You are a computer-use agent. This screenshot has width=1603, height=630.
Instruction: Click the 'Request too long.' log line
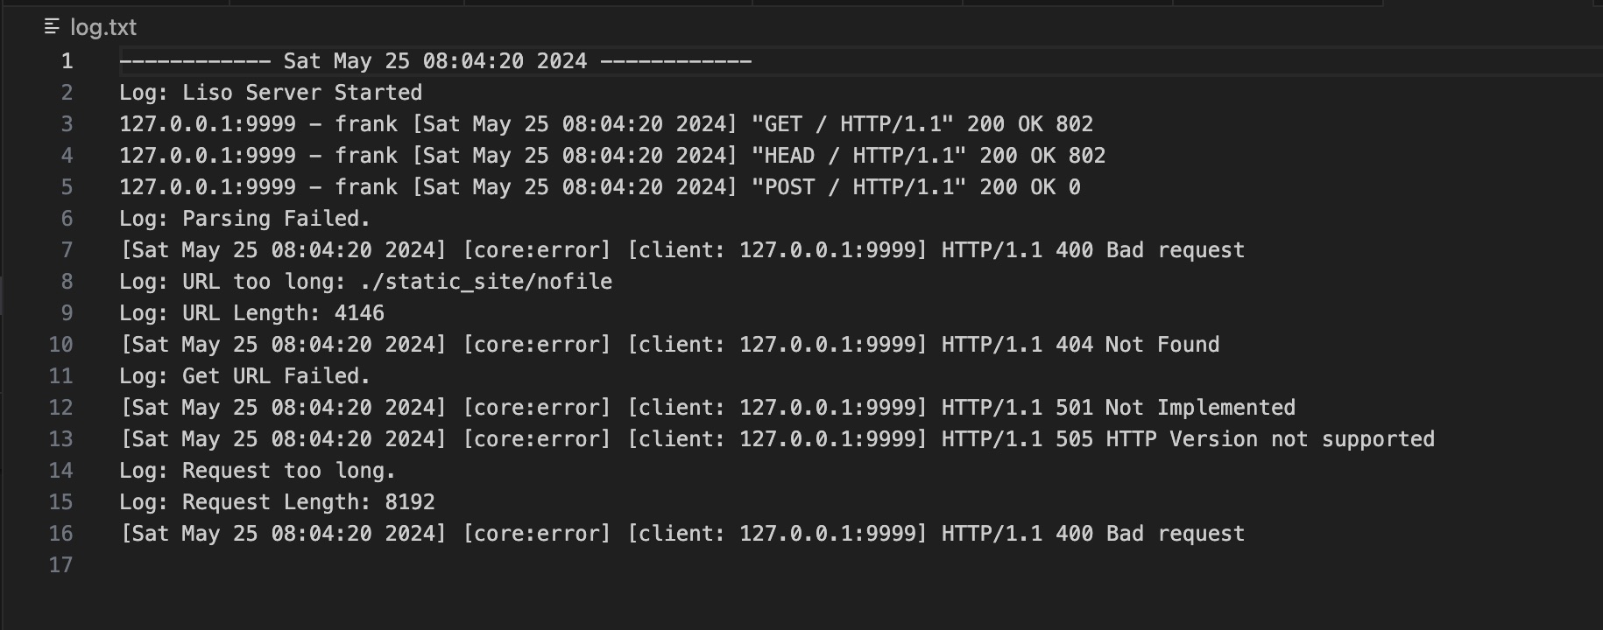258,471
